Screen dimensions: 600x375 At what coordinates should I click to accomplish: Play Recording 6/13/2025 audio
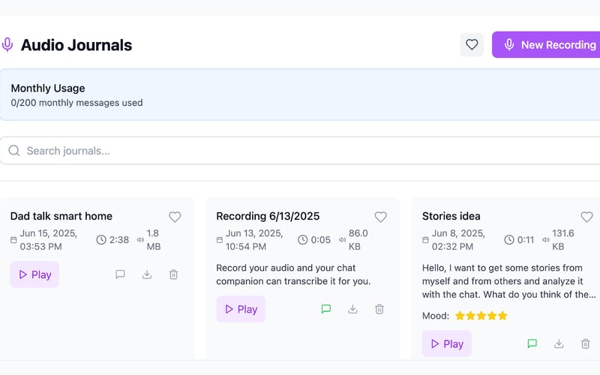(241, 309)
